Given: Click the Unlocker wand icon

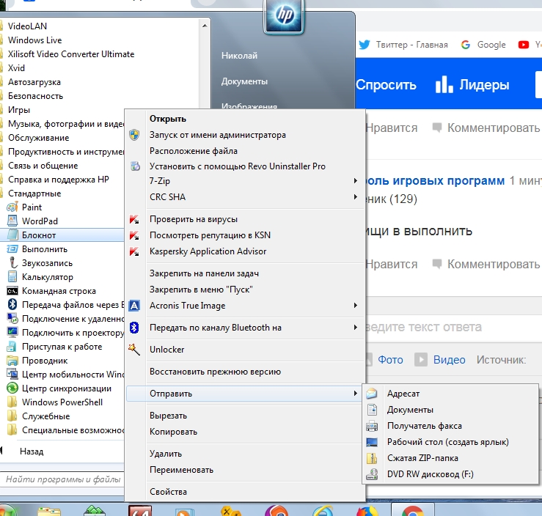Looking at the screenshot, I should [134, 350].
